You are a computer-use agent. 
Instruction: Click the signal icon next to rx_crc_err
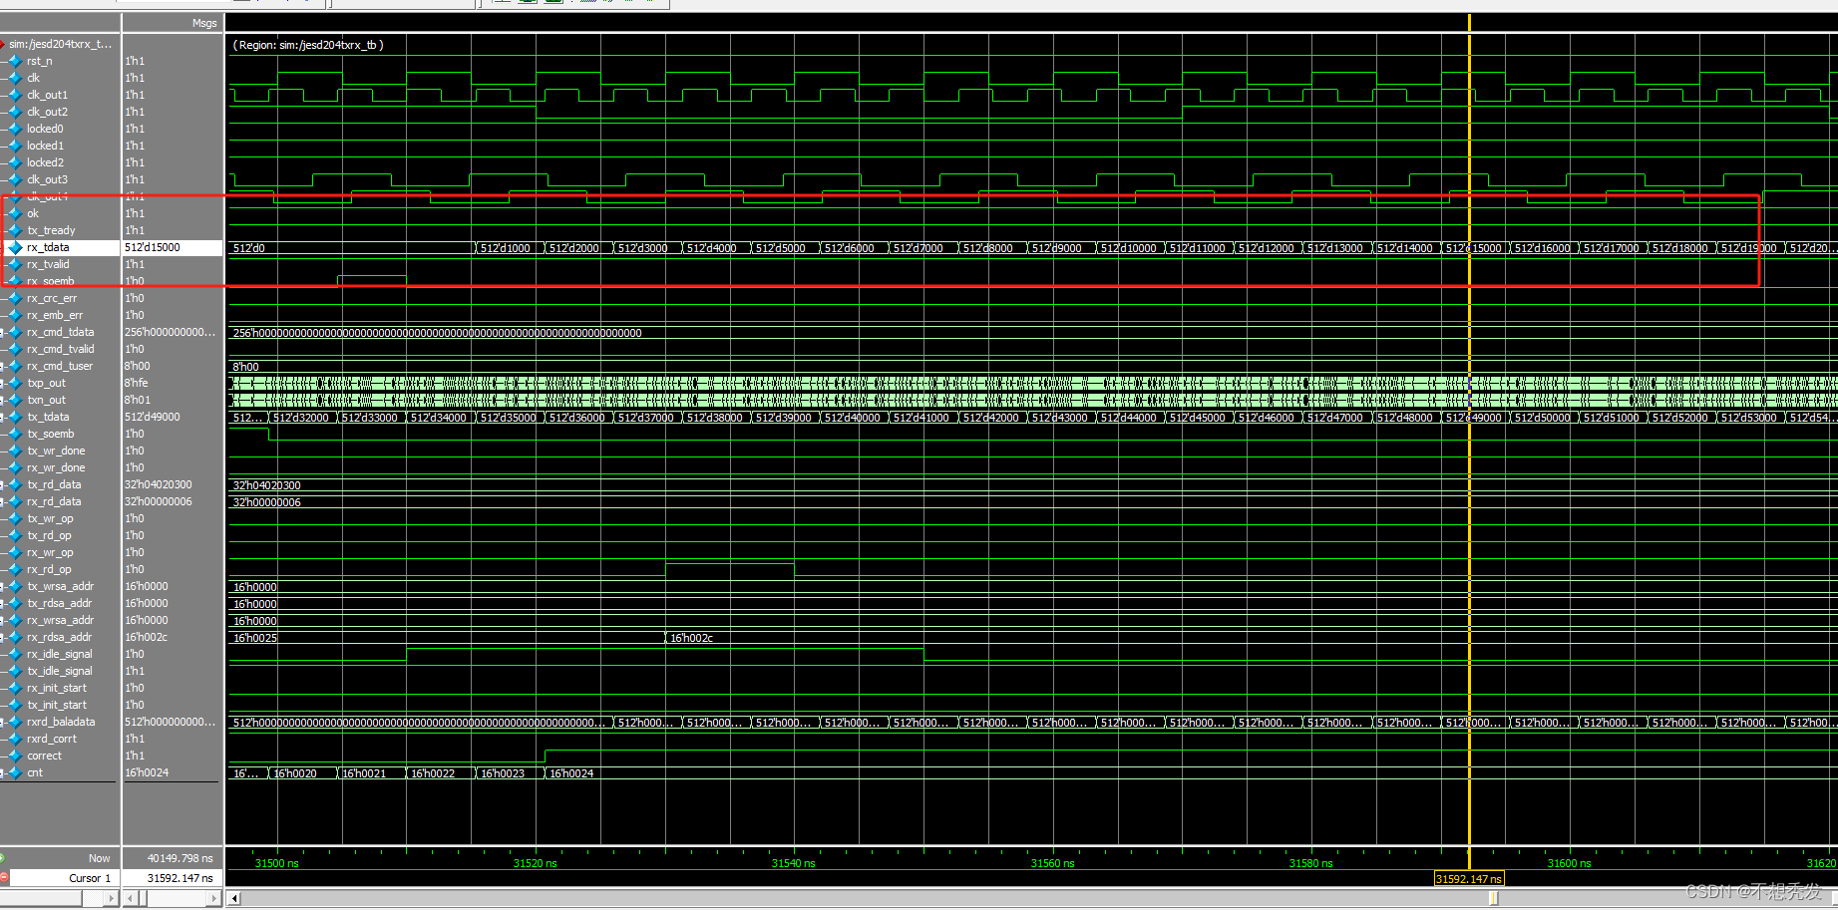[16, 298]
